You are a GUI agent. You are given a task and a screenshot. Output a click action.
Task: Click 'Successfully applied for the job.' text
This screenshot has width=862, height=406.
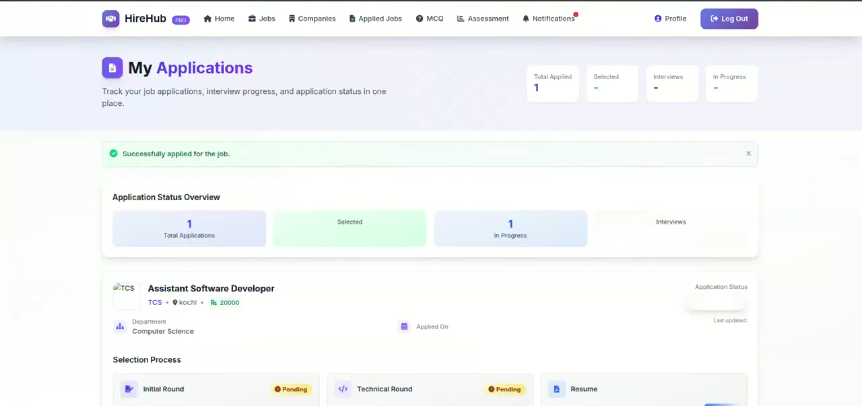pos(176,154)
